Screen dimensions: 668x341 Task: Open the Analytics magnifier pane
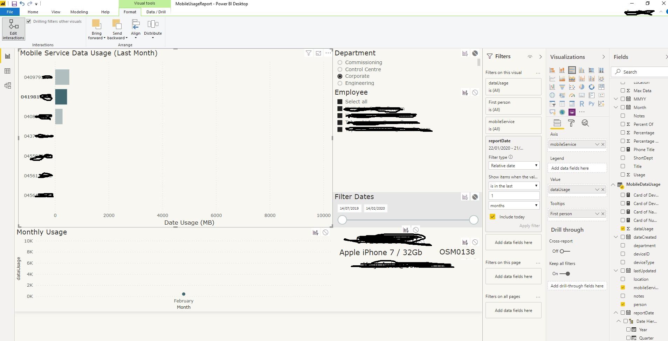(x=585, y=123)
